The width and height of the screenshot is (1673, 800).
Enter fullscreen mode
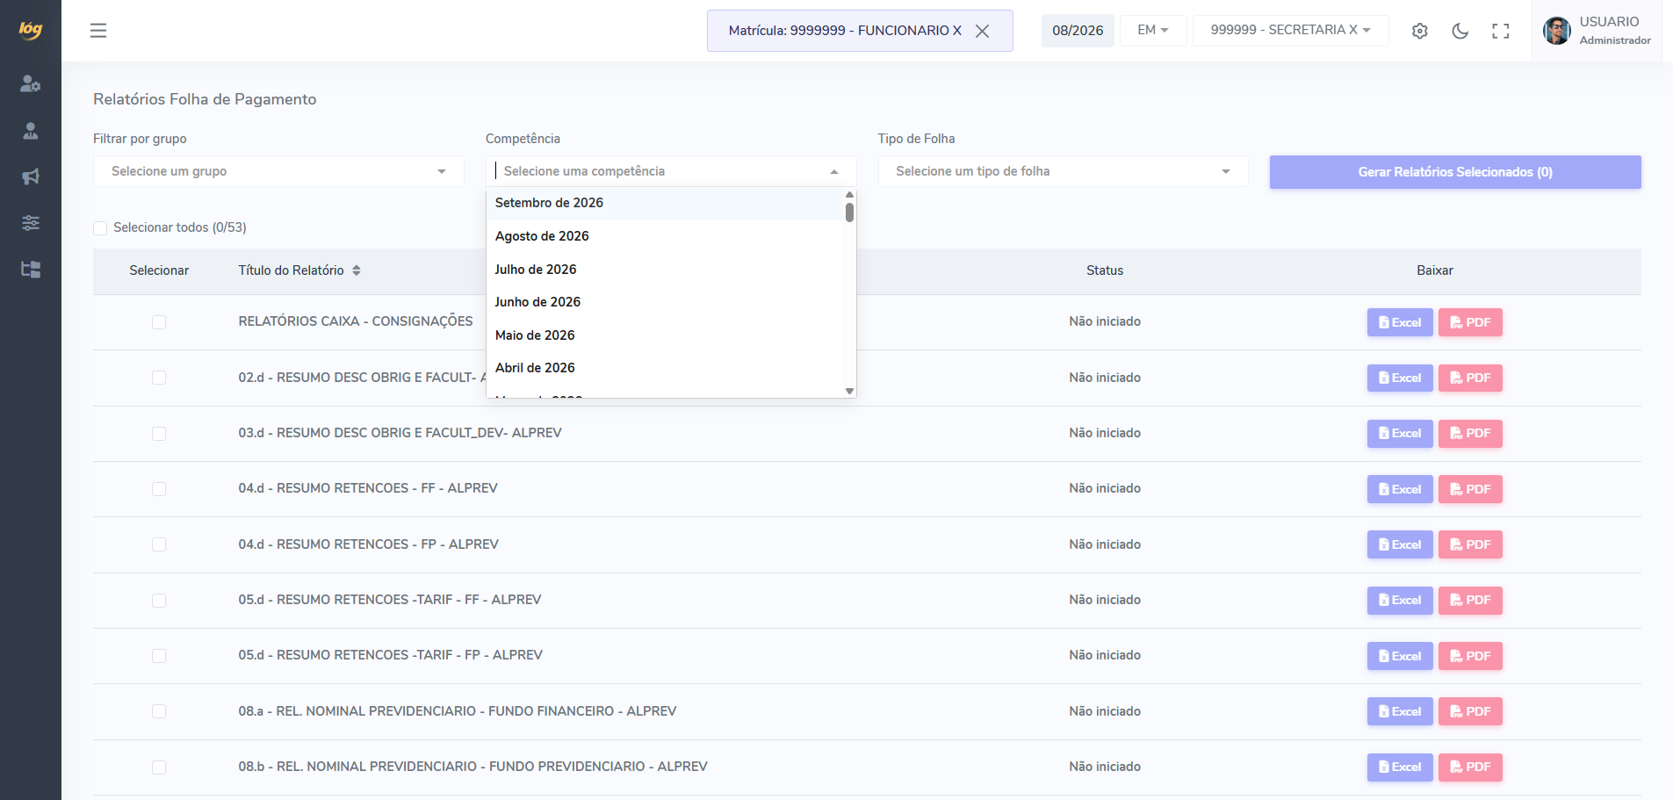(x=1501, y=31)
